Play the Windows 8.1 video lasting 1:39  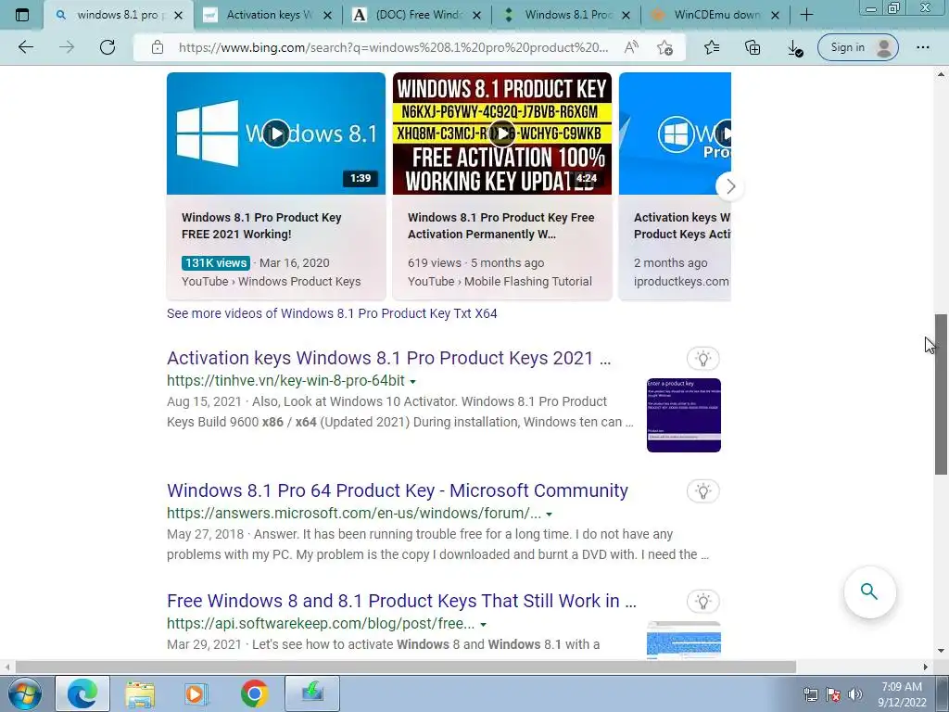point(276,133)
